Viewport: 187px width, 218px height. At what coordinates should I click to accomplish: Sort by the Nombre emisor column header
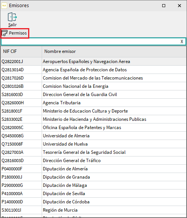click(114, 51)
